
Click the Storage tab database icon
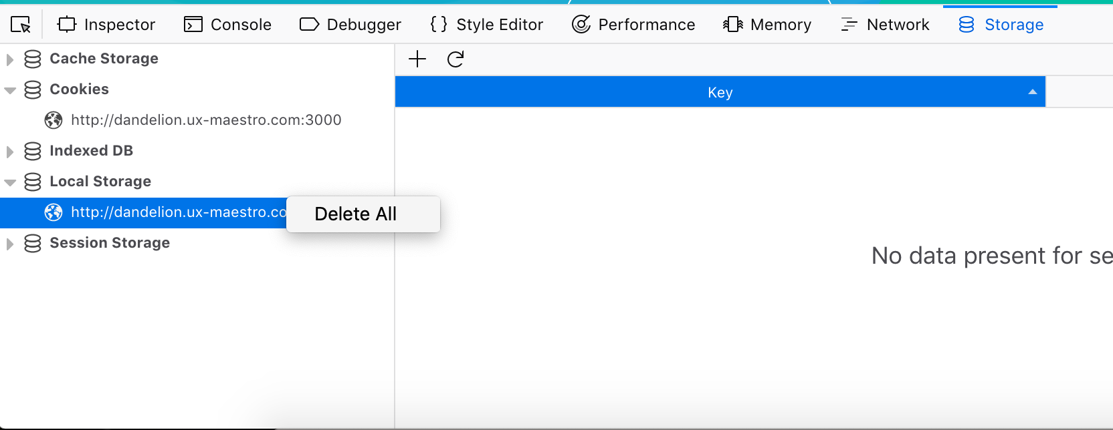[965, 24]
